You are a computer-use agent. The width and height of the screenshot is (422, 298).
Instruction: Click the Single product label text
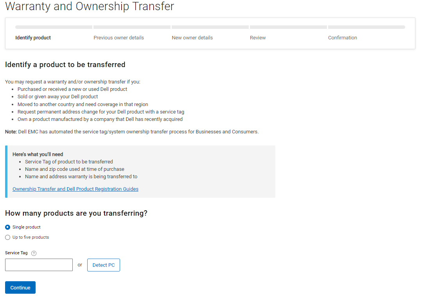tap(26, 227)
